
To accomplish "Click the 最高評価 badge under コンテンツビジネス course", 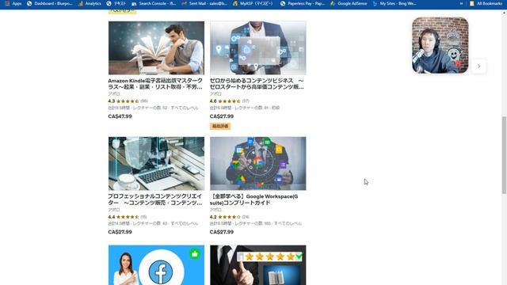I will [x=220, y=126].
